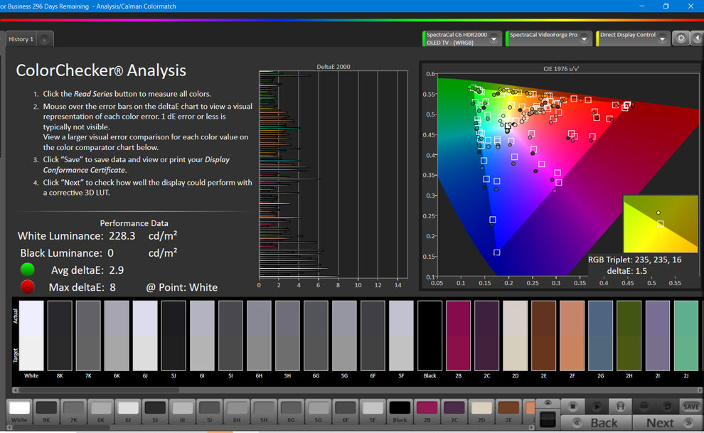Click the right arrow of the comparator chart scrollbar

pyautogui.click(x=700, y=390)
